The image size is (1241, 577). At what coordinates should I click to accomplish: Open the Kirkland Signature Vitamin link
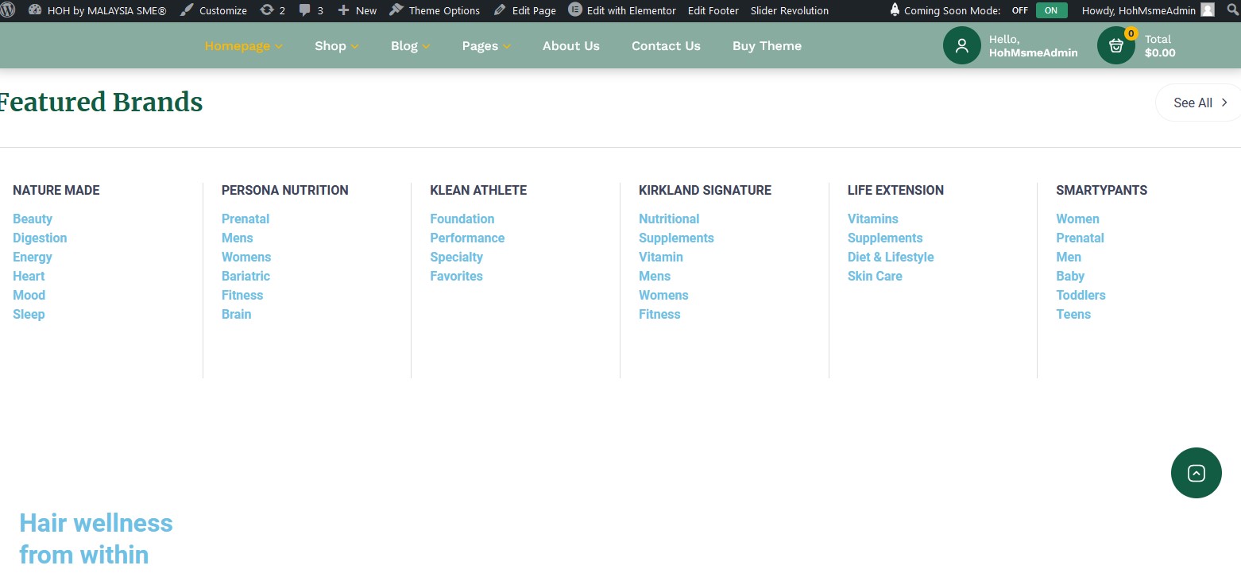(661, 257)
